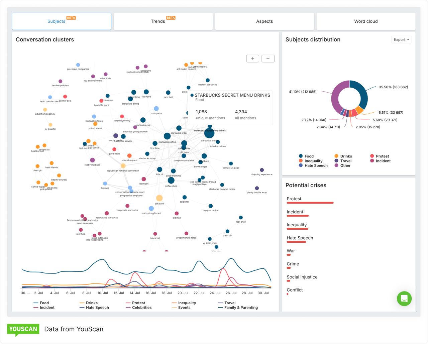This screenshot has height=344, width=428.
Task: Switch to the Subjects tab
Action: [x=62, y=21]
